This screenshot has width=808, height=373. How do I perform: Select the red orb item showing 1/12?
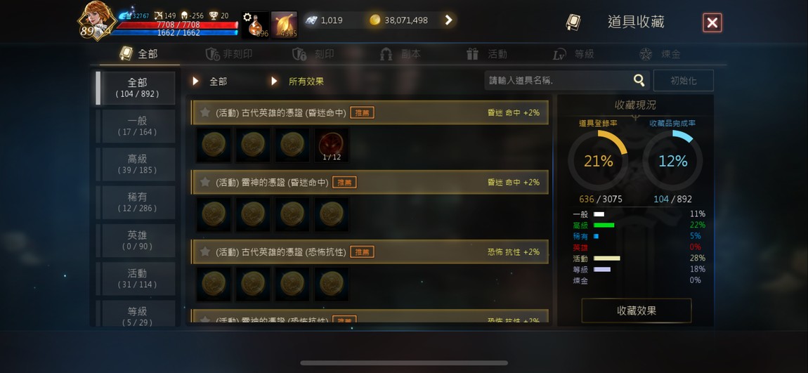332,145
